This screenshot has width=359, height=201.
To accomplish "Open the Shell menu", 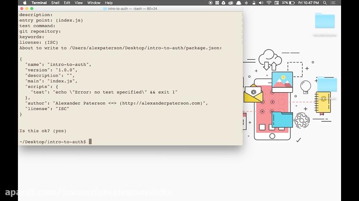I will 55,3.
